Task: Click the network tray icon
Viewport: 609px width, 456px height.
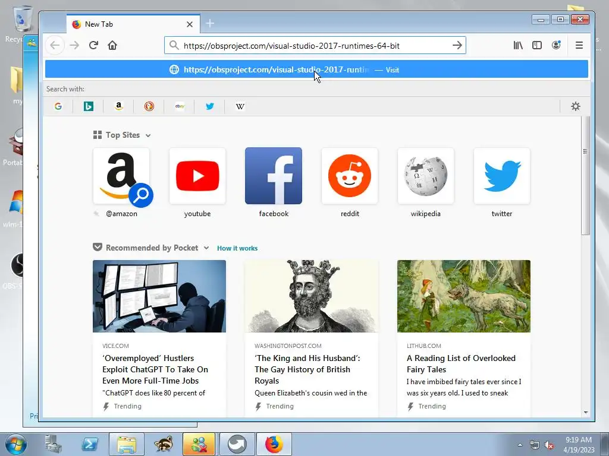Action: (x=535, y=445)
